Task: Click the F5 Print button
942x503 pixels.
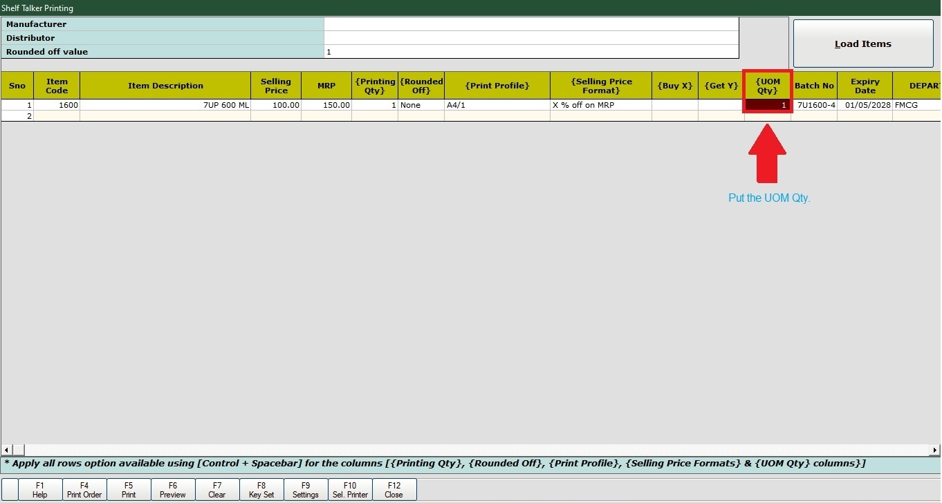Action: (x=129, y=490)
